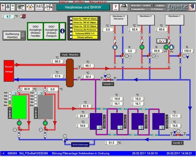This screenshot has height=157, width=196.
Task: Toggle Störung quittieren checkbox
Action: click(71, 37)
